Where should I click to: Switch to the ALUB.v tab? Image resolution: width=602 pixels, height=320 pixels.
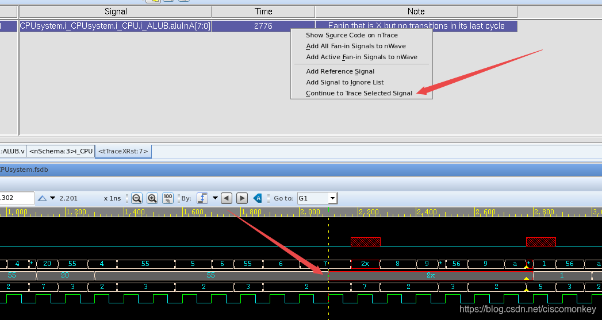pos(13,151)
